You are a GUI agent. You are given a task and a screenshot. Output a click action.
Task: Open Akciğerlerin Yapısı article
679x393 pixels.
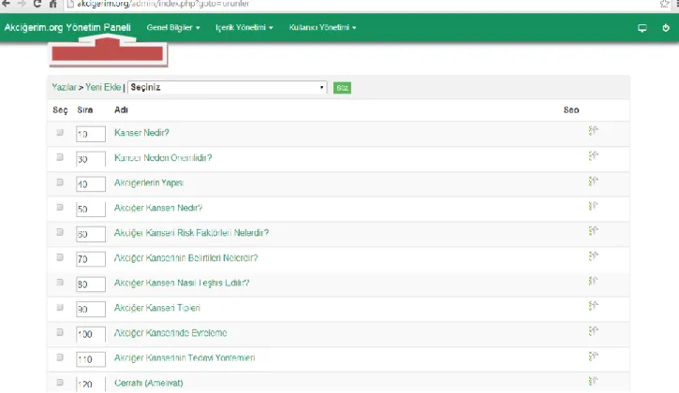149,183
